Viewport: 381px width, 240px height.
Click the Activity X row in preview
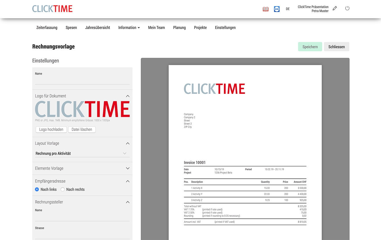[x=245, y=188]
